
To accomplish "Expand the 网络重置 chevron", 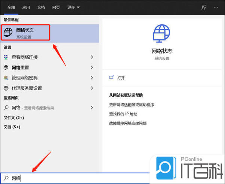I will [92, 67].
